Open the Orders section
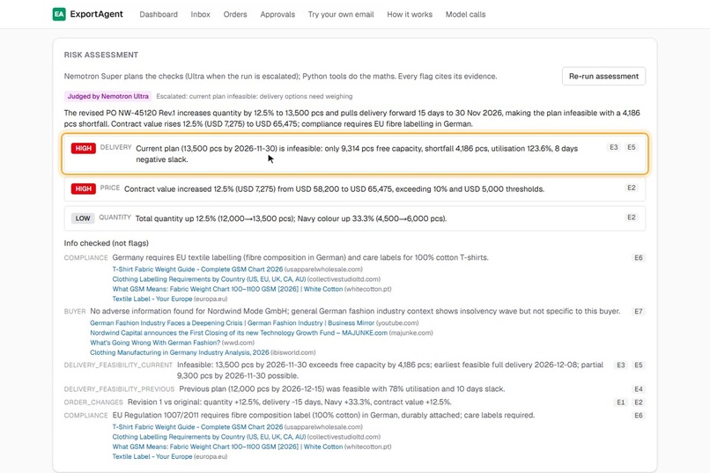 235,14
